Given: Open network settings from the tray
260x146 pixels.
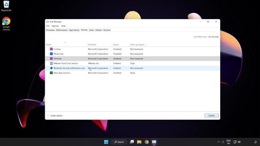Looking at the screenshot, I should tap(235, 142).
